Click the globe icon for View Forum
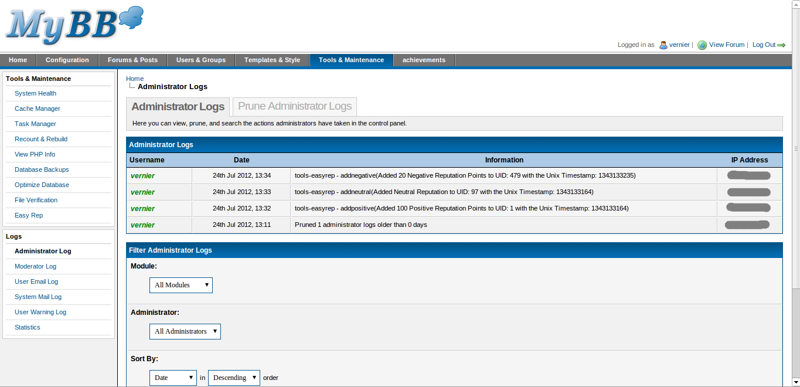Screen dimensions: 800x387 (x=702, y=45)
